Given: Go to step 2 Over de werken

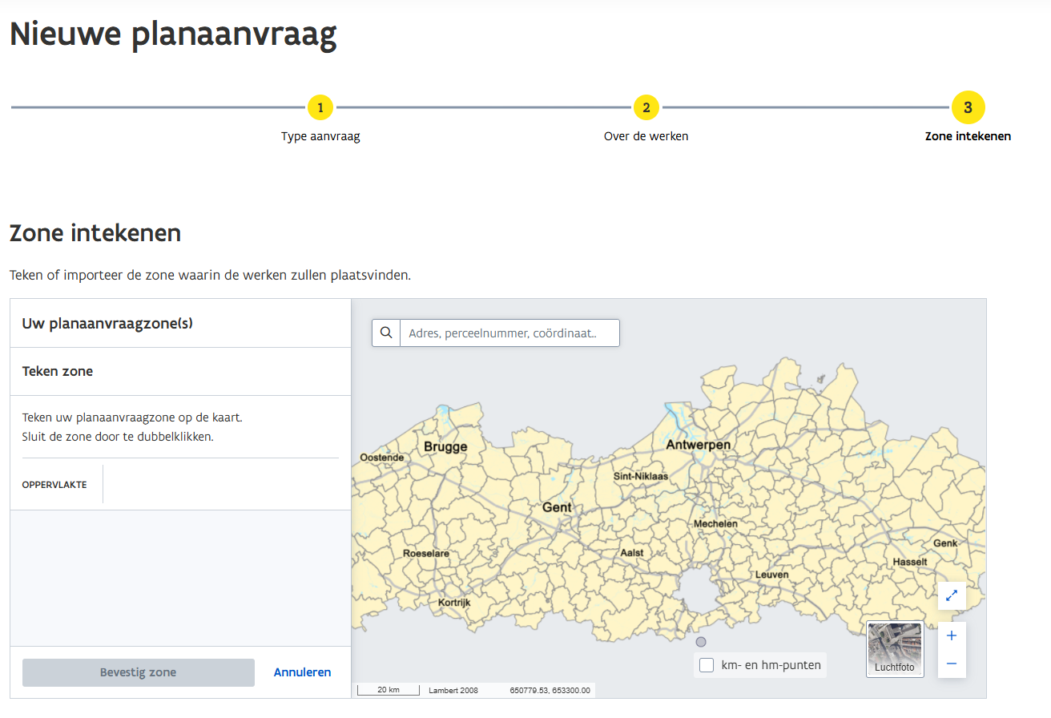Looking at the screenshot, I should click(x=646, y=107).
